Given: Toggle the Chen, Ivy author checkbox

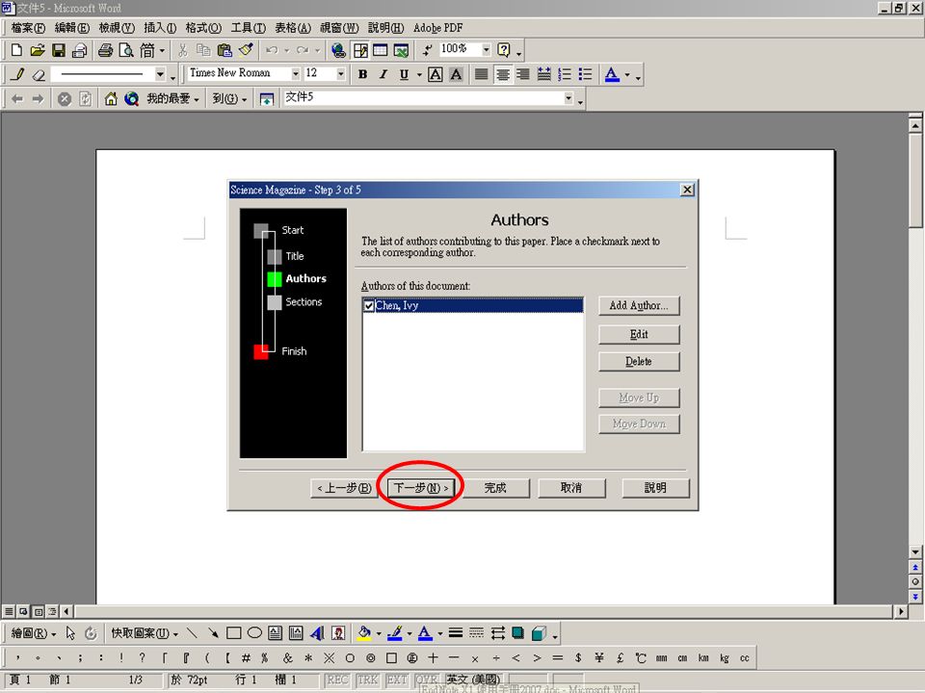Looking at the screenshot, I should [x=369, y=306].
